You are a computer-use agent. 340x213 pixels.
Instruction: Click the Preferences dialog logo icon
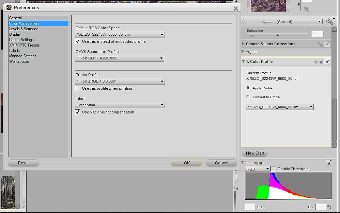click(9, 7)
